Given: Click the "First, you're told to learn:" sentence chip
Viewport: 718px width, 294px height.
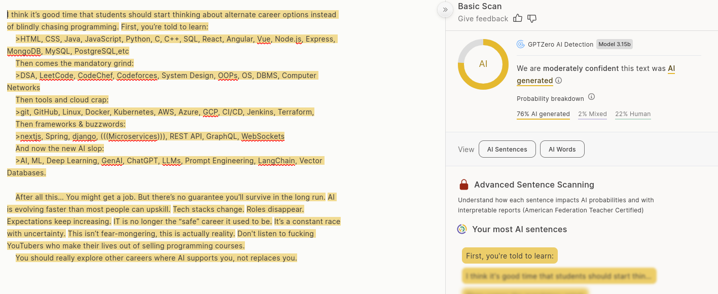Looking at the screenshot, I should tap(510, 256).
